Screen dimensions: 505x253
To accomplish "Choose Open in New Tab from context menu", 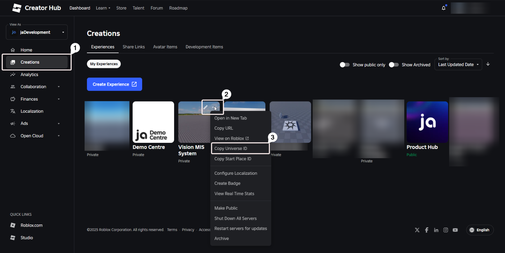I will 241,118.
